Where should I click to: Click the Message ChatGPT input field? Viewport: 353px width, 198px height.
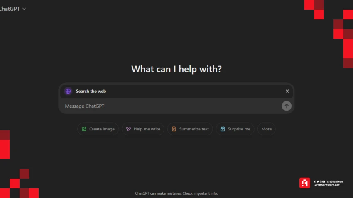[x=171, y=106]
